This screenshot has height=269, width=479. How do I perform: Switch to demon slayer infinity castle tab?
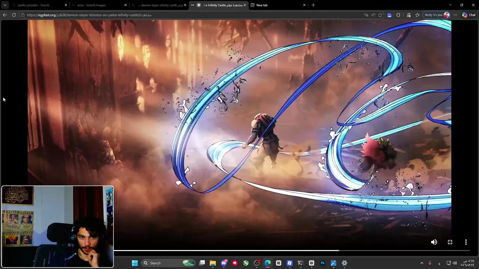click(159, 5)
